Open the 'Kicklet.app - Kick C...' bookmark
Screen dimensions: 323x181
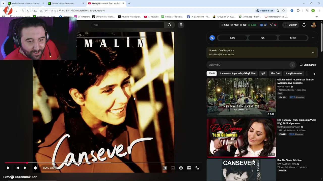[250, 17]
